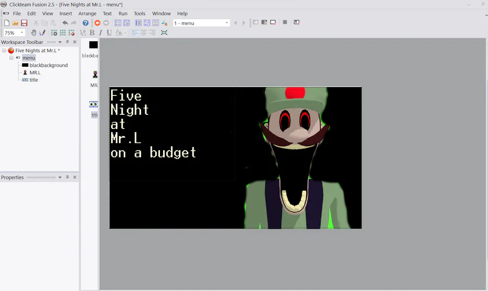
Task: Open the Arrange menu
Action: [87, 14]
